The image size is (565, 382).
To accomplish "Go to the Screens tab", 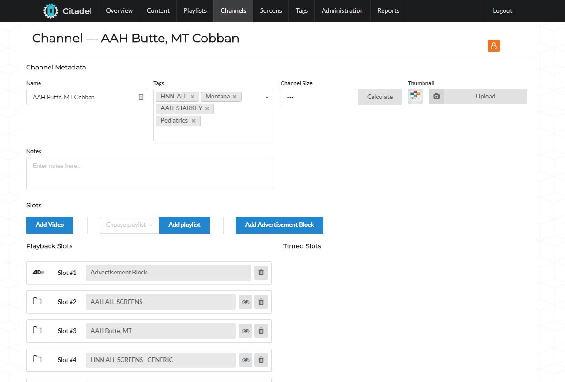I will click(x=271, y=11).
